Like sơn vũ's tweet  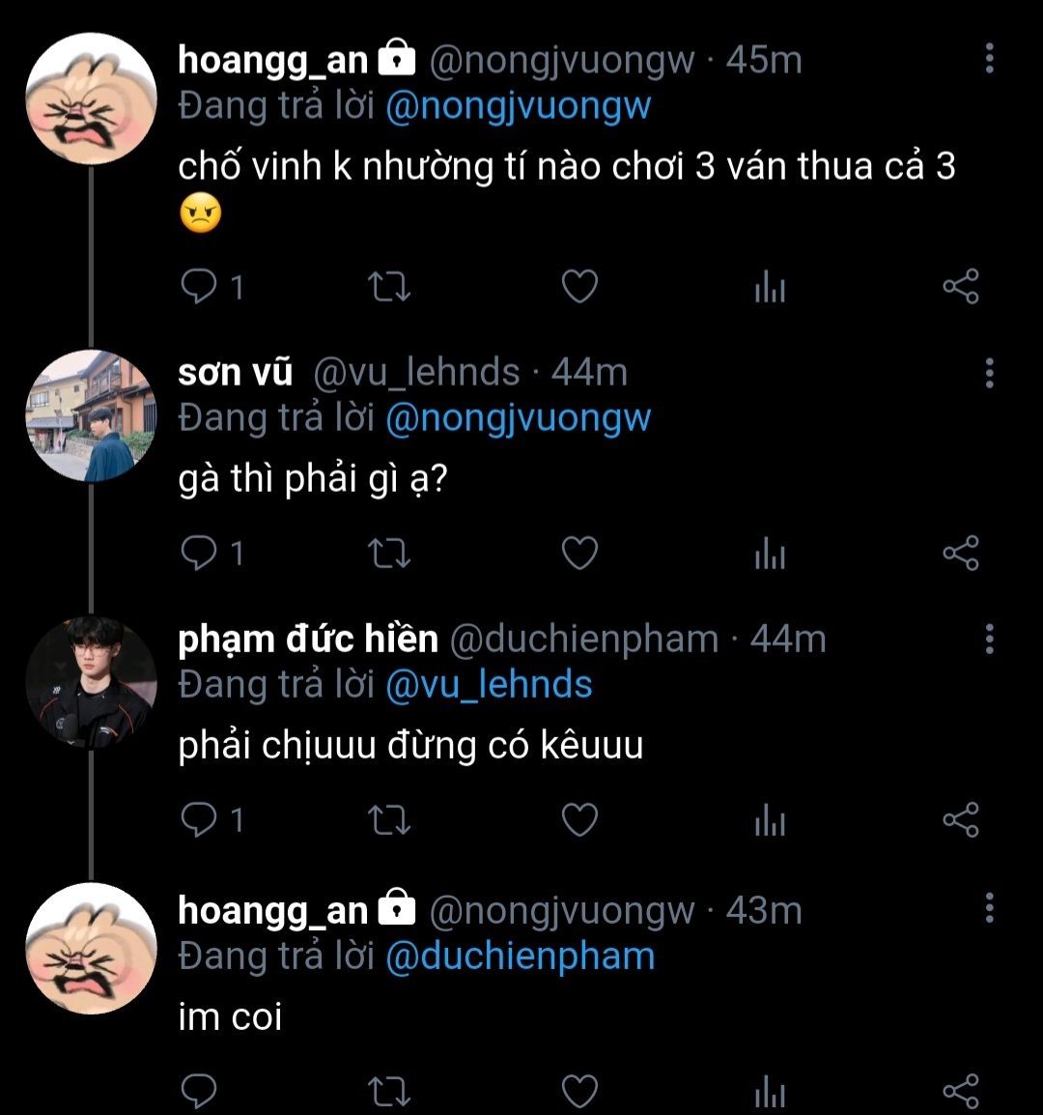point(579,554)
